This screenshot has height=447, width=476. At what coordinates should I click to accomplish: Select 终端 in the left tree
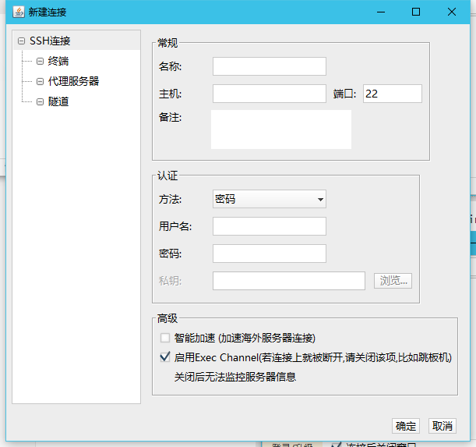click(58, 61)
